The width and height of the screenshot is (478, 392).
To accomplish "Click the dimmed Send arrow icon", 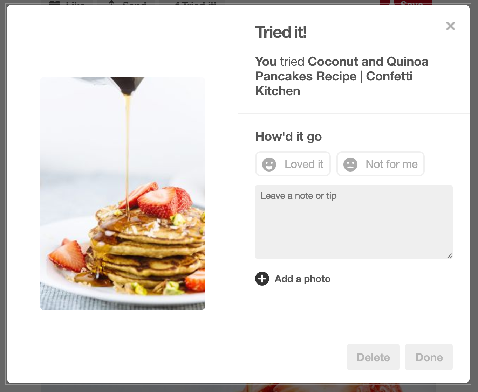I will tap(111, 3).
